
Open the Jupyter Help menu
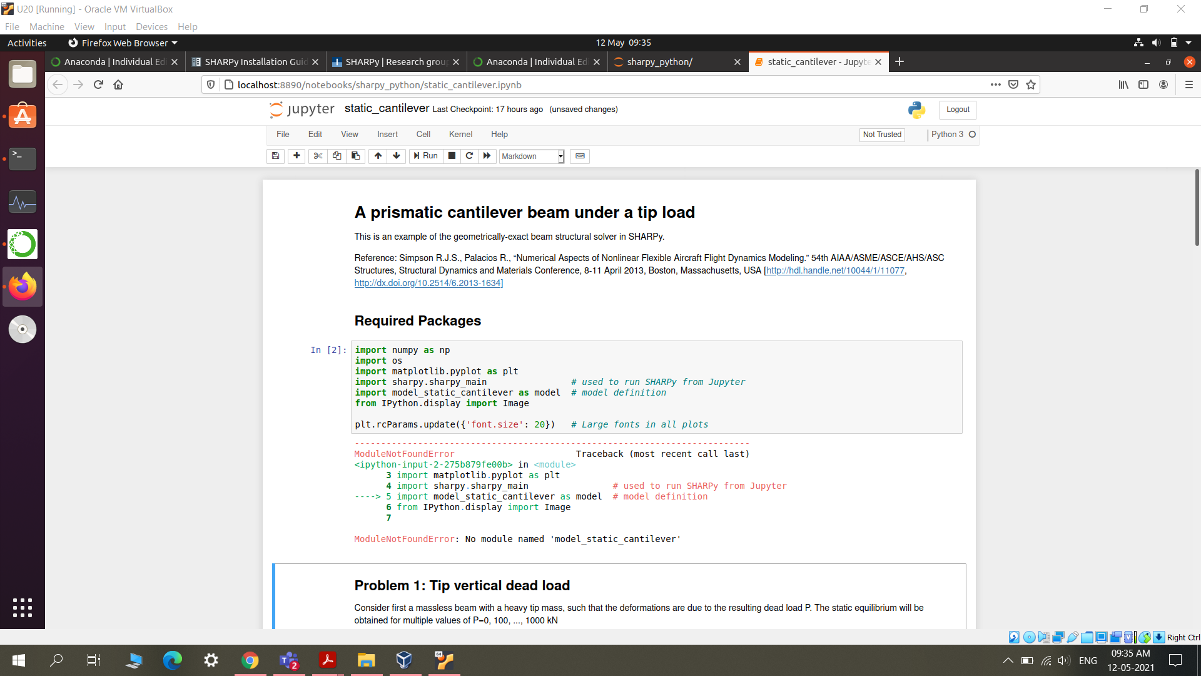[499, 135]
